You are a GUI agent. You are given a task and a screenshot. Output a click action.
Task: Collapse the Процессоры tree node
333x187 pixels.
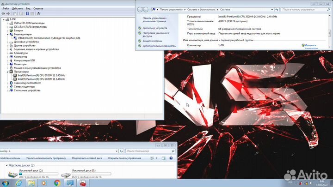tap(8, 72)
